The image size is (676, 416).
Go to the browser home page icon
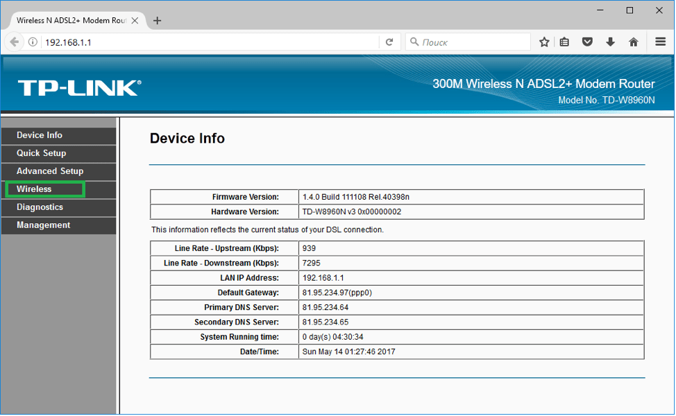click(x=633, y=42)
